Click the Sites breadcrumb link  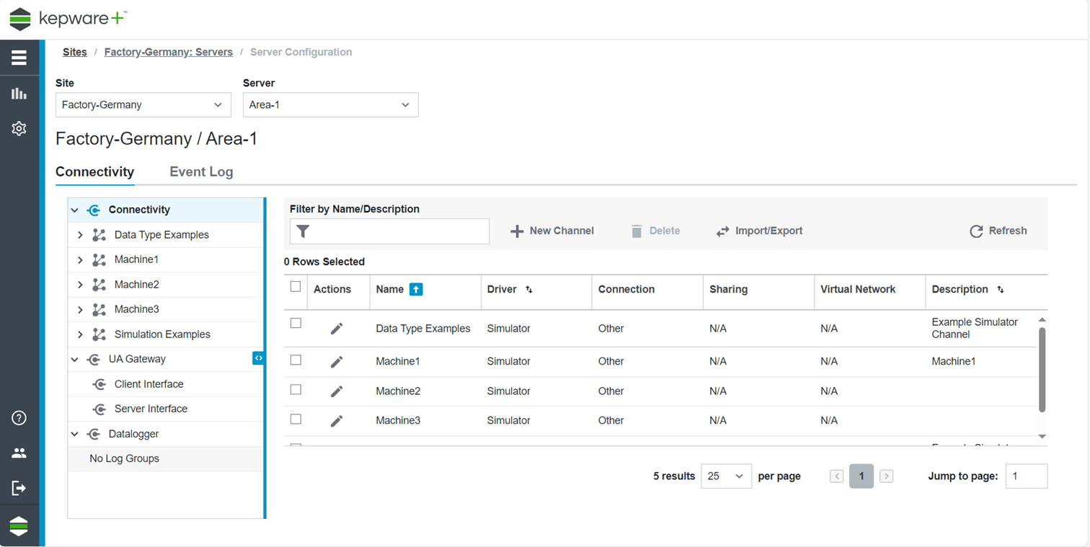point(75,52)
